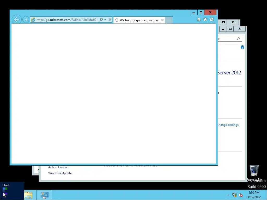This screenshot has height=200, width=267.
Task: Stop loading the page
Action: tap(110, 20)
